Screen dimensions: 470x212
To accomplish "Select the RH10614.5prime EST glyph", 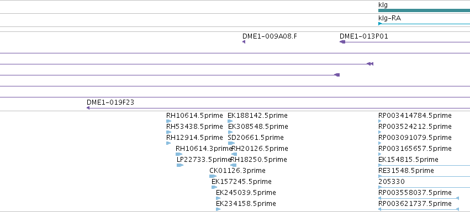I will [x=169, y=121].
